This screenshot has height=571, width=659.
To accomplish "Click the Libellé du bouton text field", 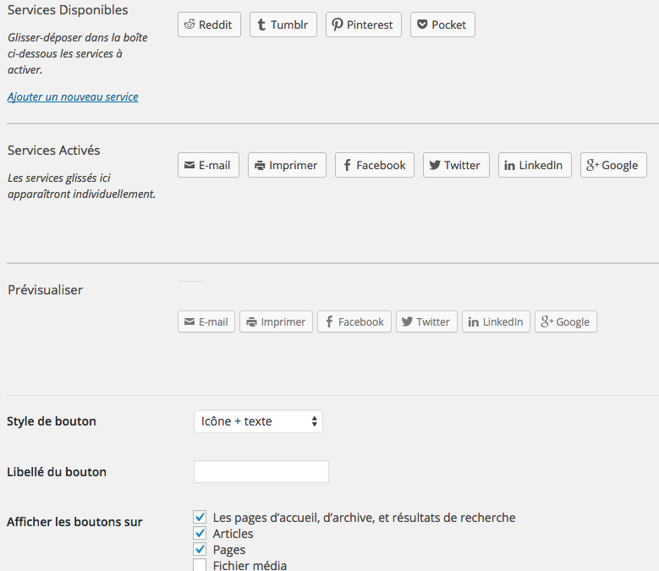I will 261,472.
